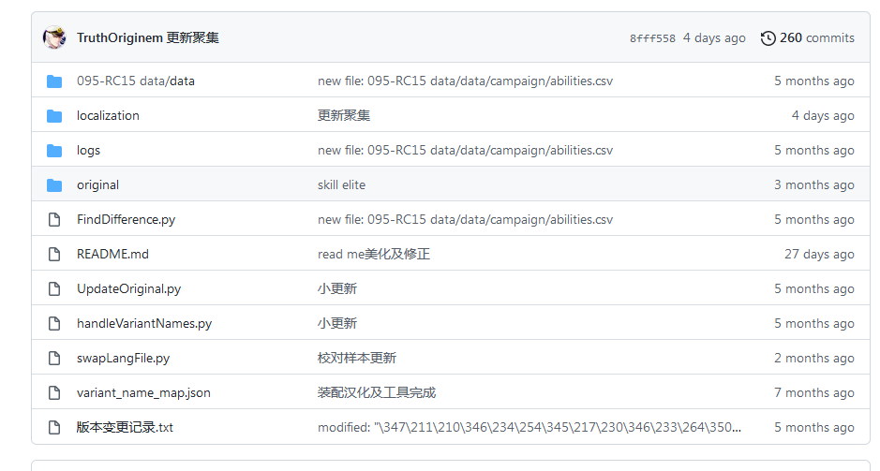Image resolution: width=880 pixels, height=471 pixels.
Task: Click the TruthOriginem user avatar
Action: click(x=54, y=37)
